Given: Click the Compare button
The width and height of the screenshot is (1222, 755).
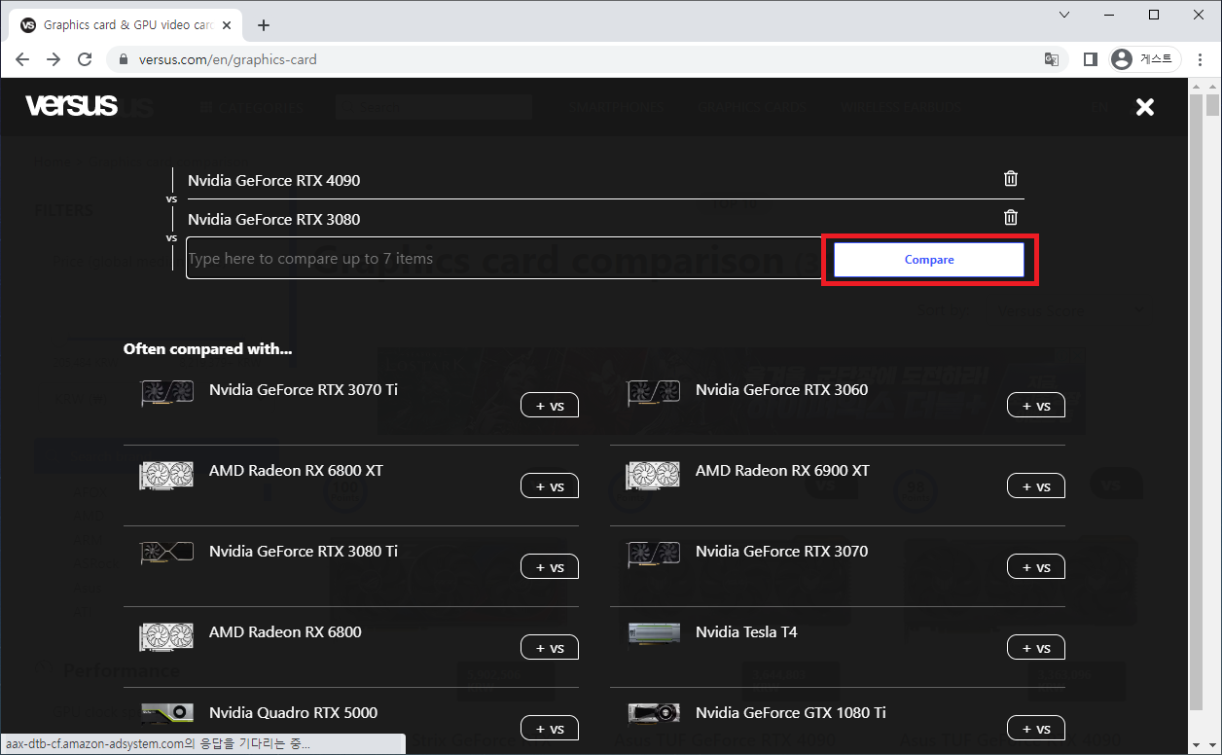Looking at the screenshot, I should 929,260.
